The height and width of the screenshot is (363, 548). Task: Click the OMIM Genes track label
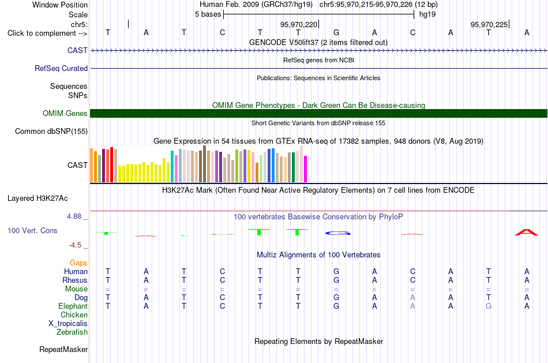coord(65,113)
